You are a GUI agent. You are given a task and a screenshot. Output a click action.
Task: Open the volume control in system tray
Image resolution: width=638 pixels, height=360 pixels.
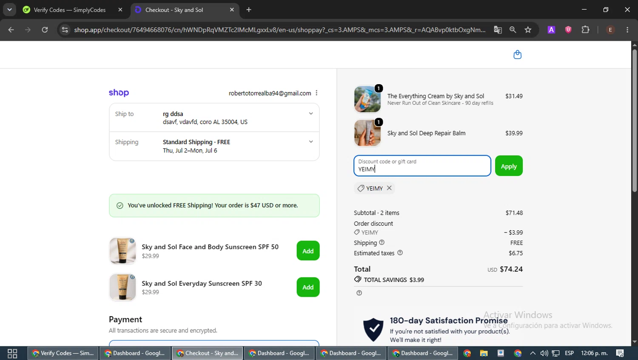point(544,353)
